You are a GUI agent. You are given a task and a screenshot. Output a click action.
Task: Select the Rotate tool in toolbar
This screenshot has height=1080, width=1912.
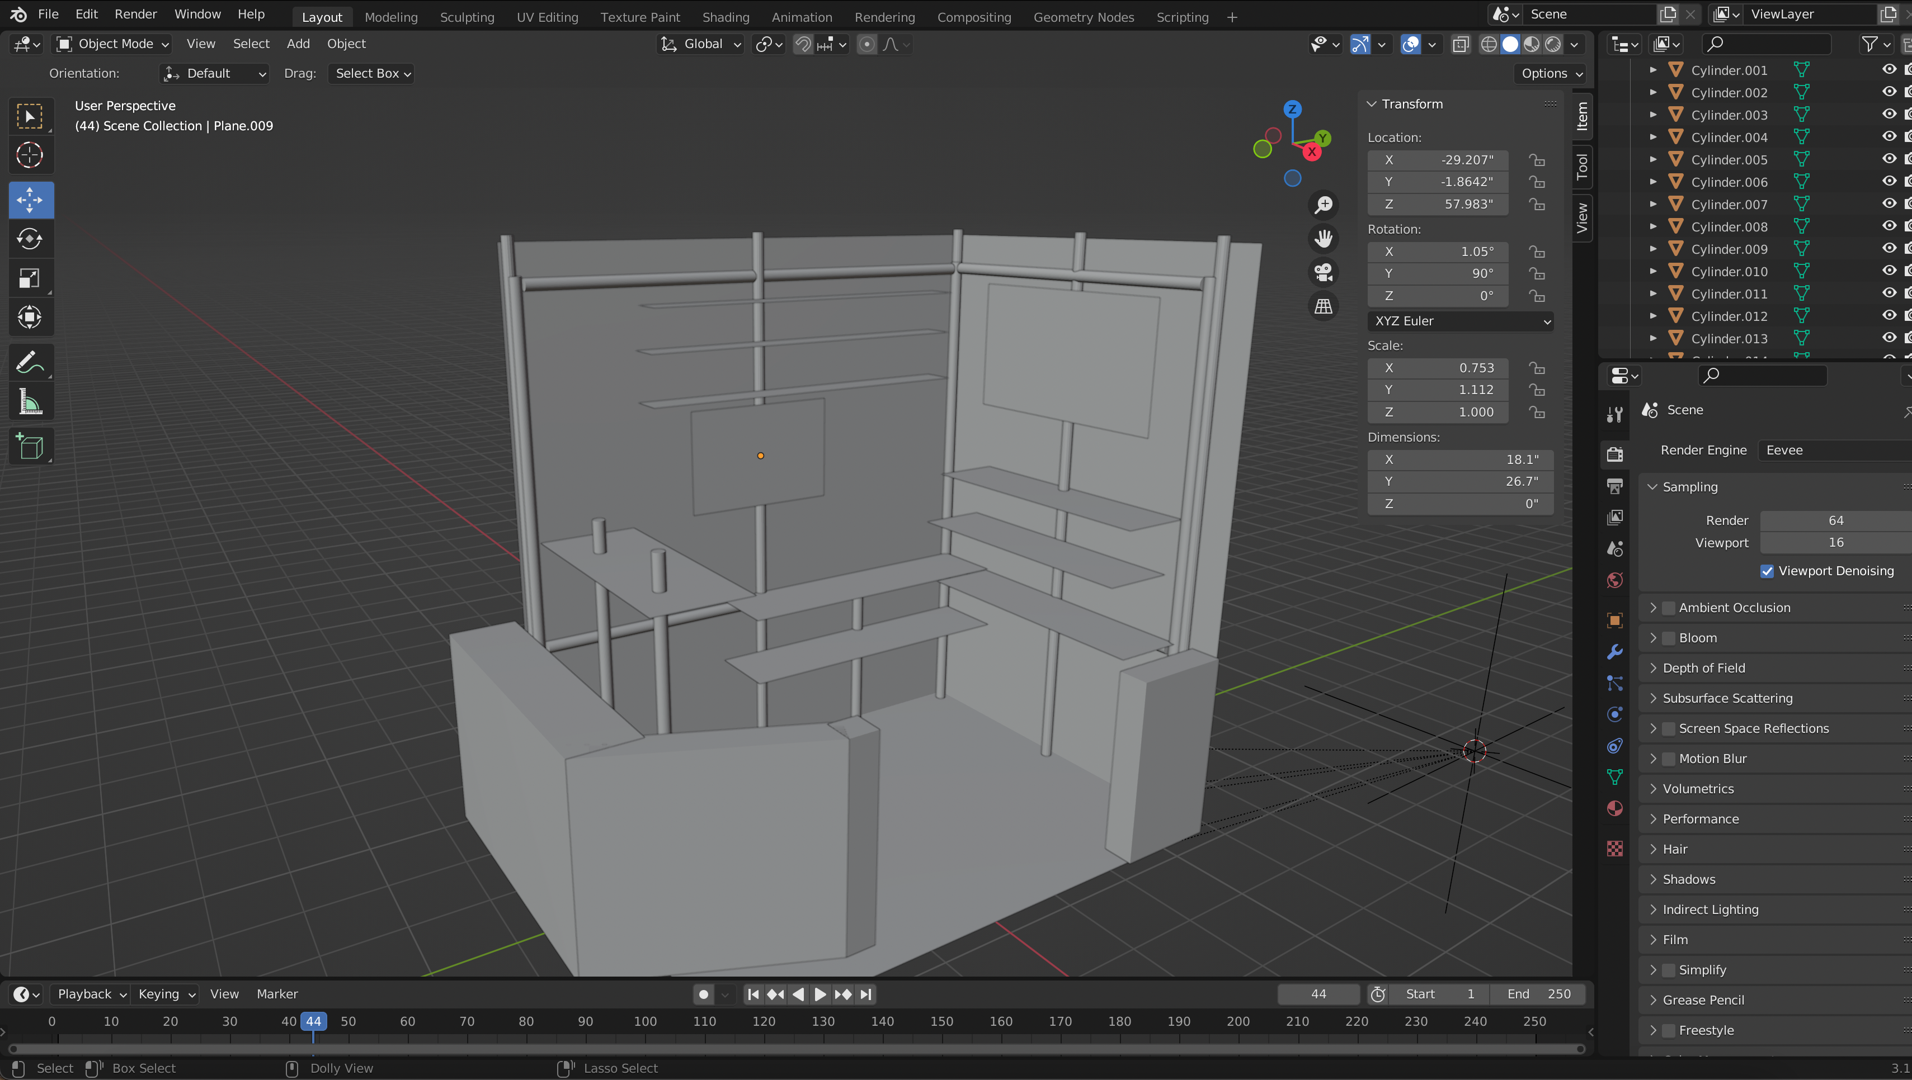30,239
